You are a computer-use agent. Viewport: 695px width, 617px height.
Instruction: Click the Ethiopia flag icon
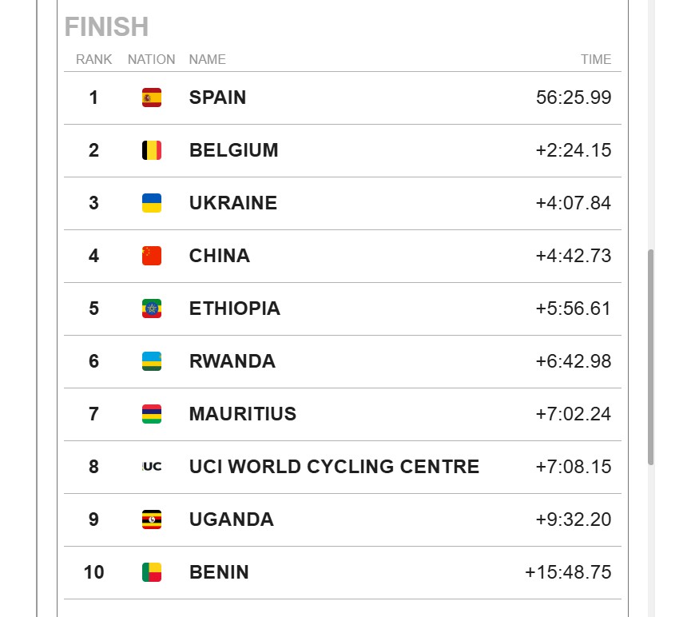152,308
